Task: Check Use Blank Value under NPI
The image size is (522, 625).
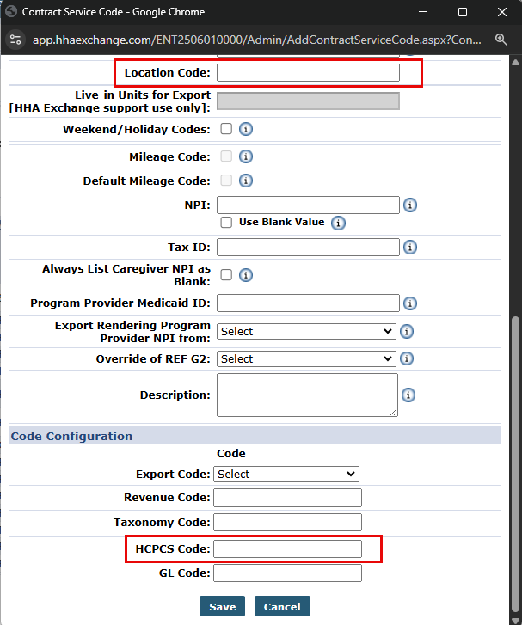Action: pos(226,222)
